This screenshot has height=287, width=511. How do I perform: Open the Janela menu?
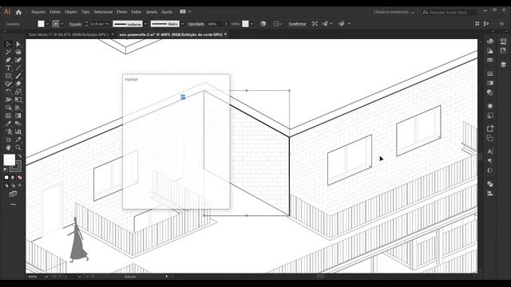coord(152,12)
